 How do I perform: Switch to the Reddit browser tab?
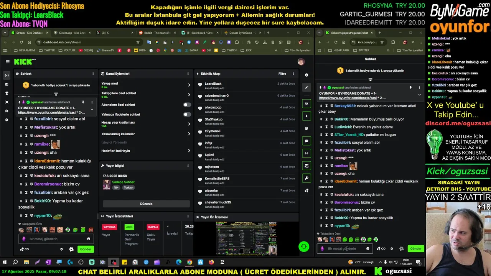click(157, 33)
